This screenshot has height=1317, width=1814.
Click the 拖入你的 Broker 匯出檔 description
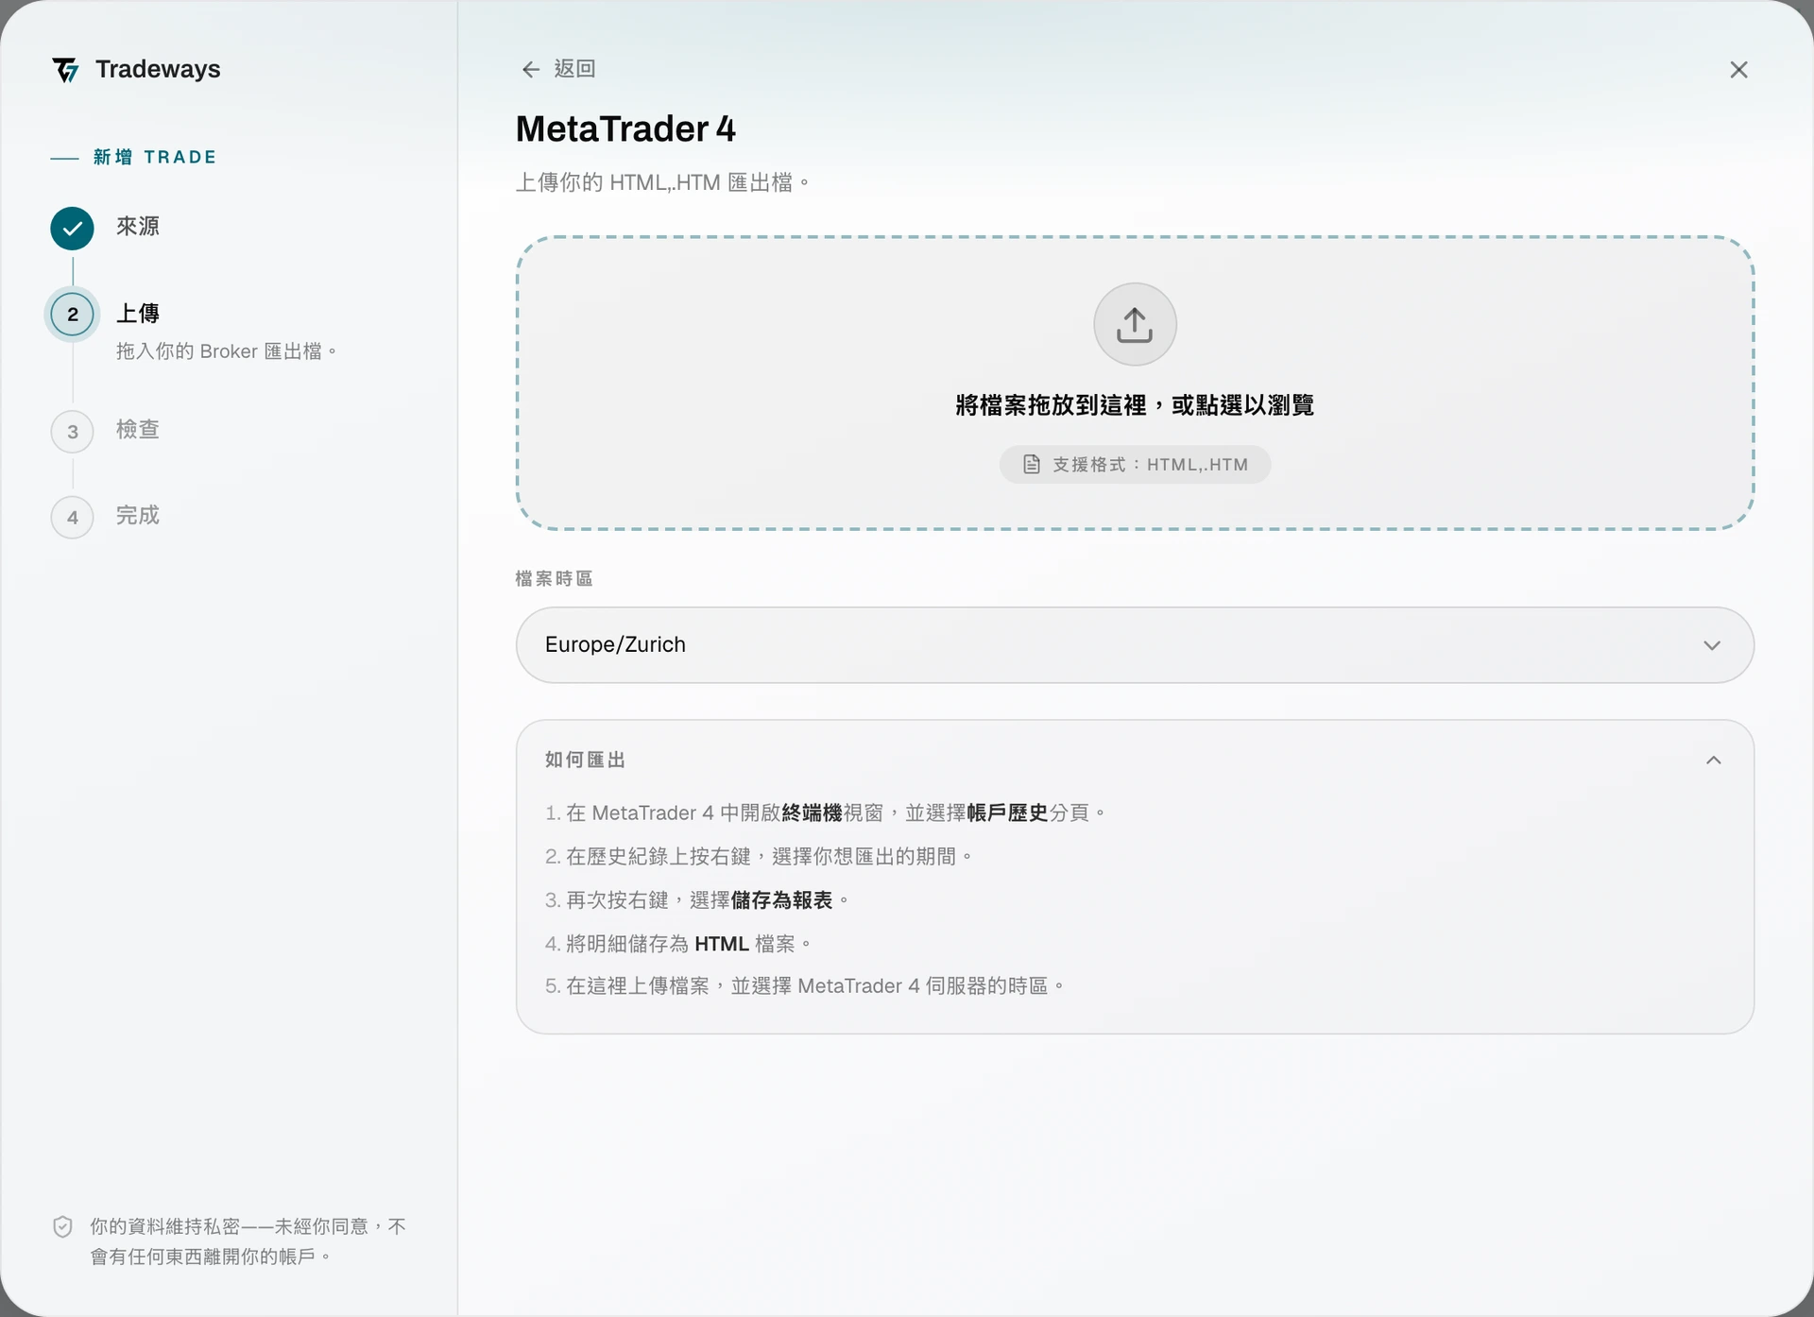(x=227, y=351)
